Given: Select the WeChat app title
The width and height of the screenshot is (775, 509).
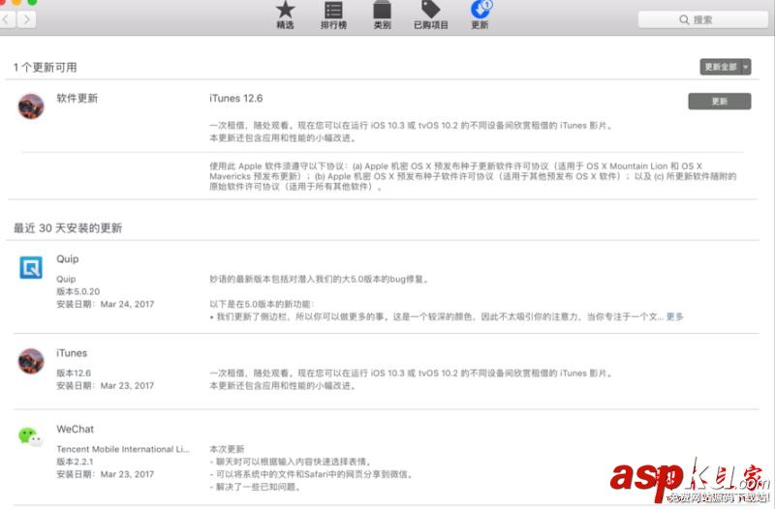Looking at the screenshot, I should [x=76, y=429].
